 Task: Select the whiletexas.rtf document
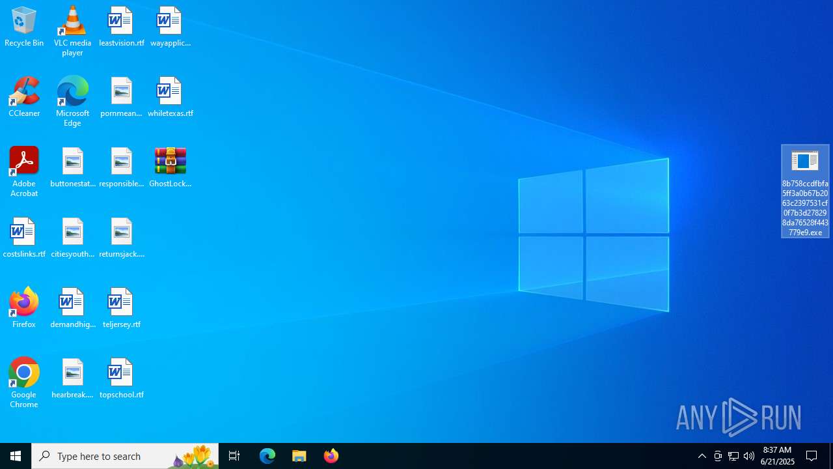tap(170, 97)
